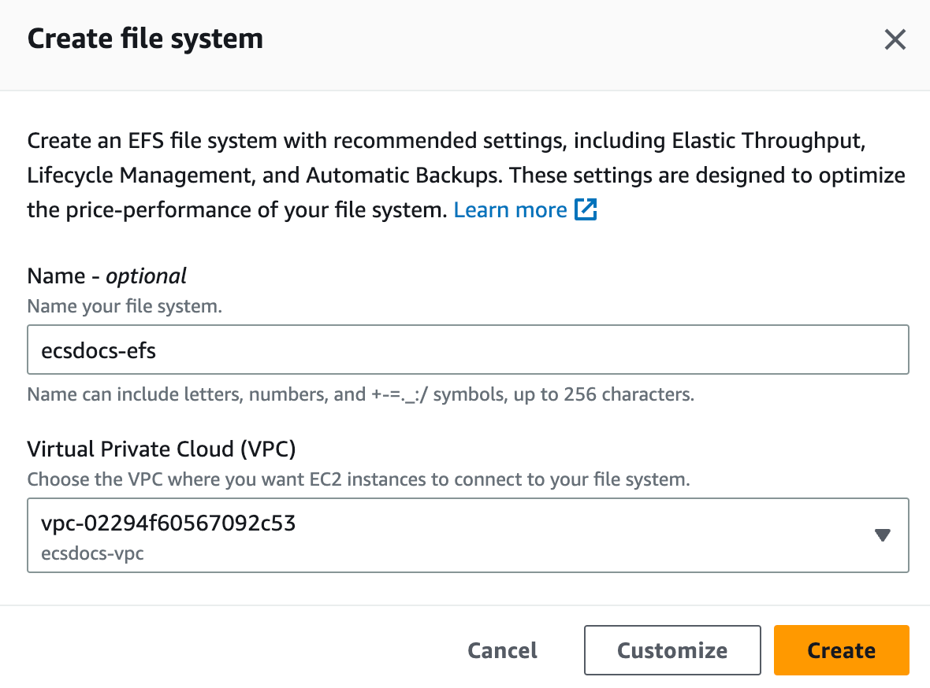The image size is (930, 688).
Task: Expand the Virtual Private Cloud dropdown
Action: (x=467, y=535)
